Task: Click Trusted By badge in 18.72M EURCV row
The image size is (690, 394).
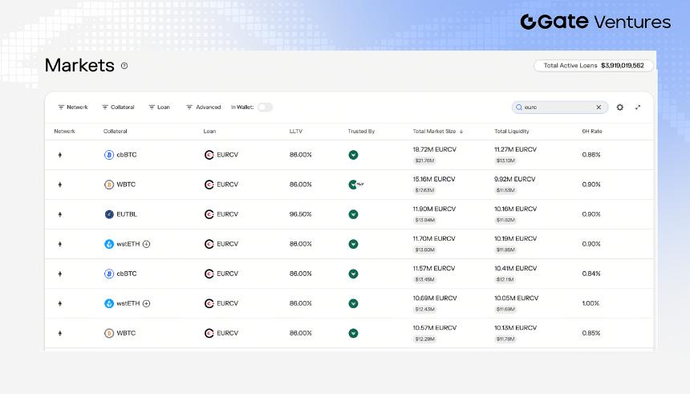Action: point(353,155)
